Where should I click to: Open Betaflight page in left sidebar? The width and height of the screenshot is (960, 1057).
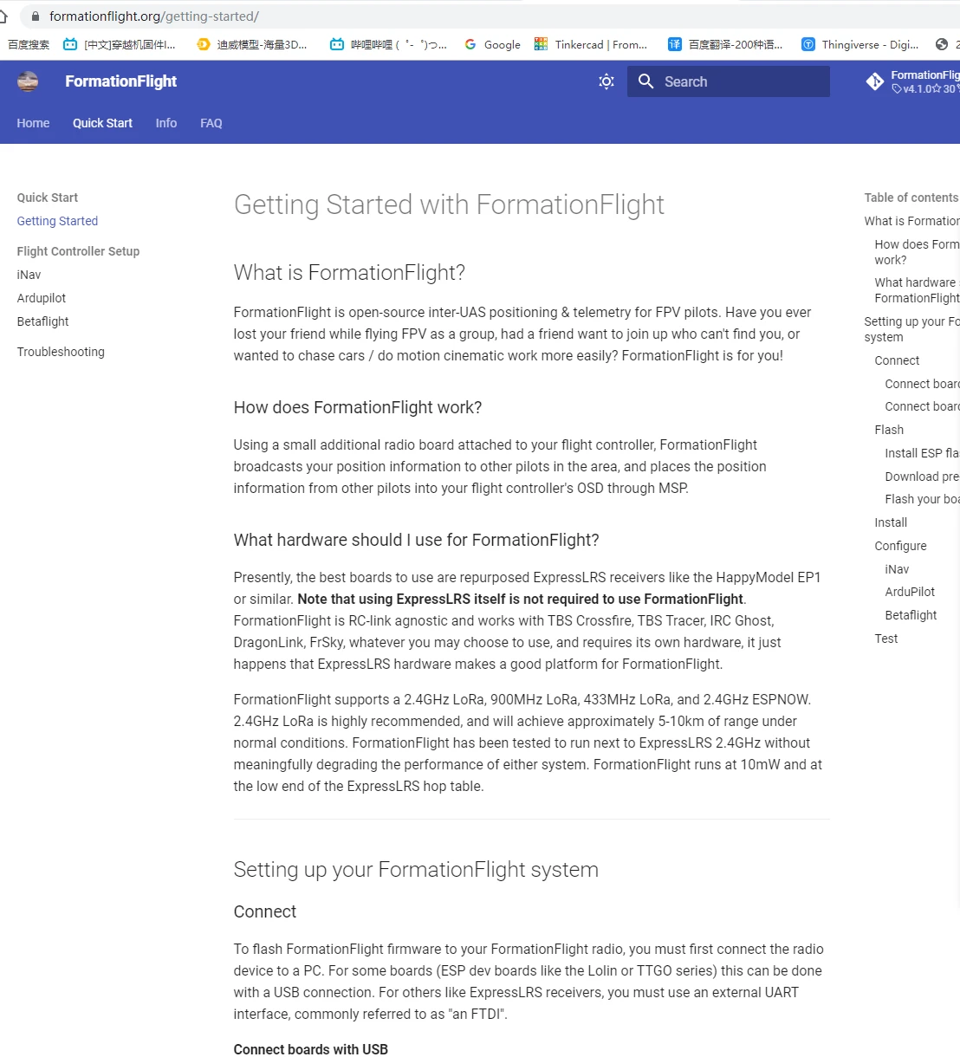43,321
